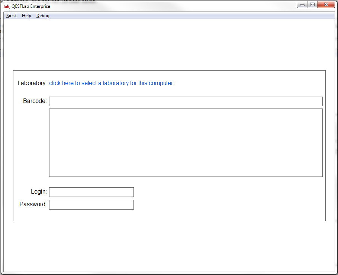Close the QESTLab Enterprise window

point(326,5)
